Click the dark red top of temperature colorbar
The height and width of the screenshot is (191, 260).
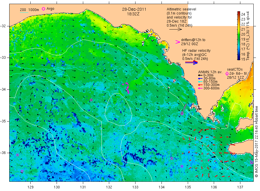click(x=239, y=12)
